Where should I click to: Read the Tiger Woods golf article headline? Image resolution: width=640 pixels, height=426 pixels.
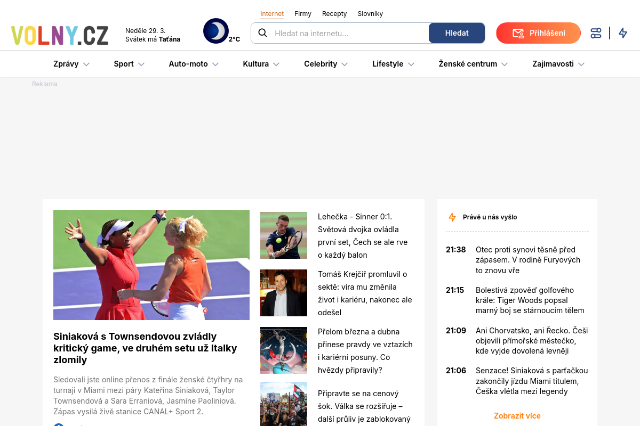coord(530,300)
